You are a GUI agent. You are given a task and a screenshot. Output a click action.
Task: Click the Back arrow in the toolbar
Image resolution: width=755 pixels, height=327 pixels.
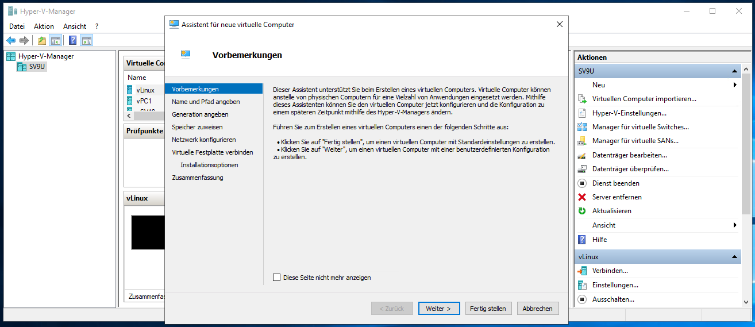pyautogui.click(x=11, y=40)
